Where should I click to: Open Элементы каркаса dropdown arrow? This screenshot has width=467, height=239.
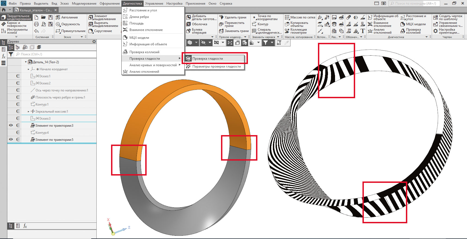[278, 37]
